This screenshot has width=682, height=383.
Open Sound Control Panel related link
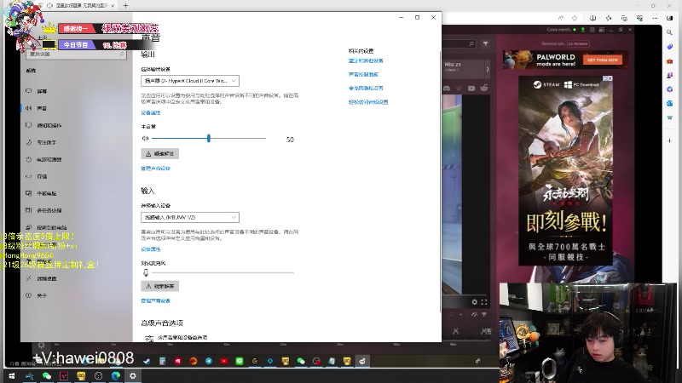tap(363, 75)
